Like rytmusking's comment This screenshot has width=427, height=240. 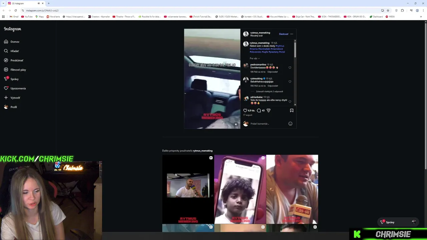(290, 82)
